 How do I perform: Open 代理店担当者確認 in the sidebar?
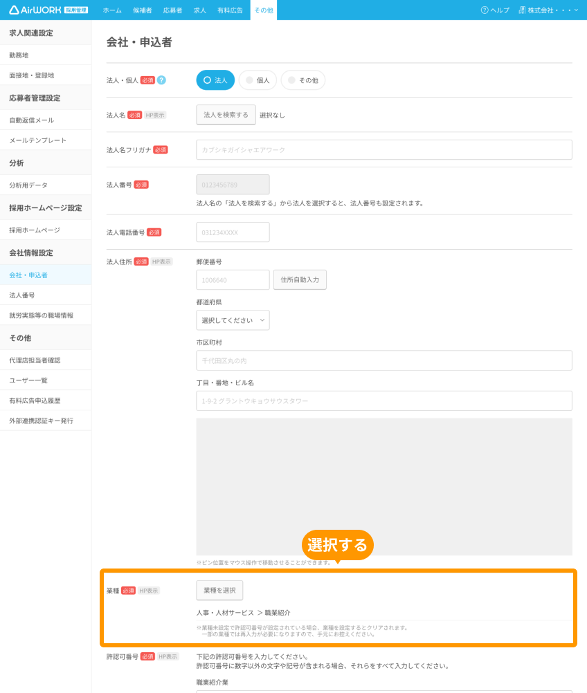coord(46,360)
